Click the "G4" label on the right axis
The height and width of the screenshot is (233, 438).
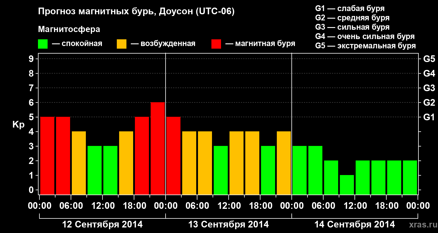[429, 74]
